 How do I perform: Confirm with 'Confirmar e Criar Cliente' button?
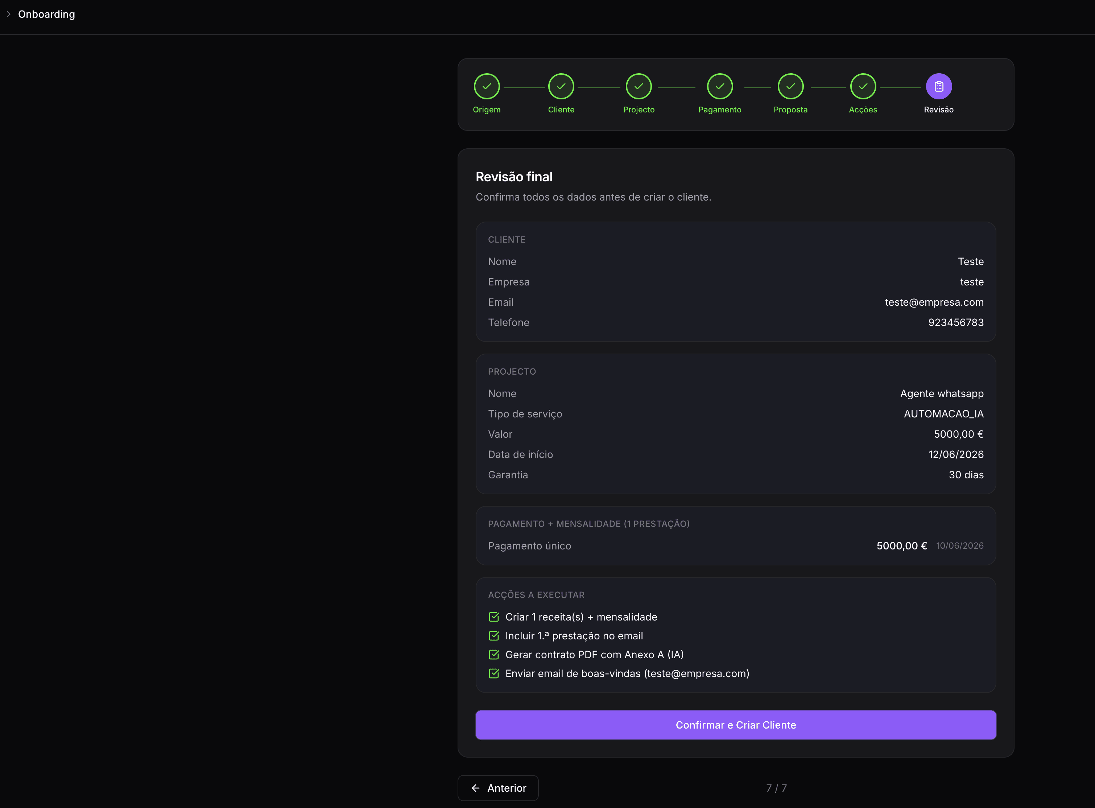tap(736, 725)
